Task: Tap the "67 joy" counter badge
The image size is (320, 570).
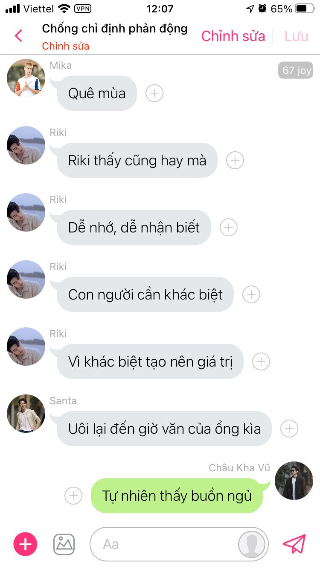Action: (296, 70)
